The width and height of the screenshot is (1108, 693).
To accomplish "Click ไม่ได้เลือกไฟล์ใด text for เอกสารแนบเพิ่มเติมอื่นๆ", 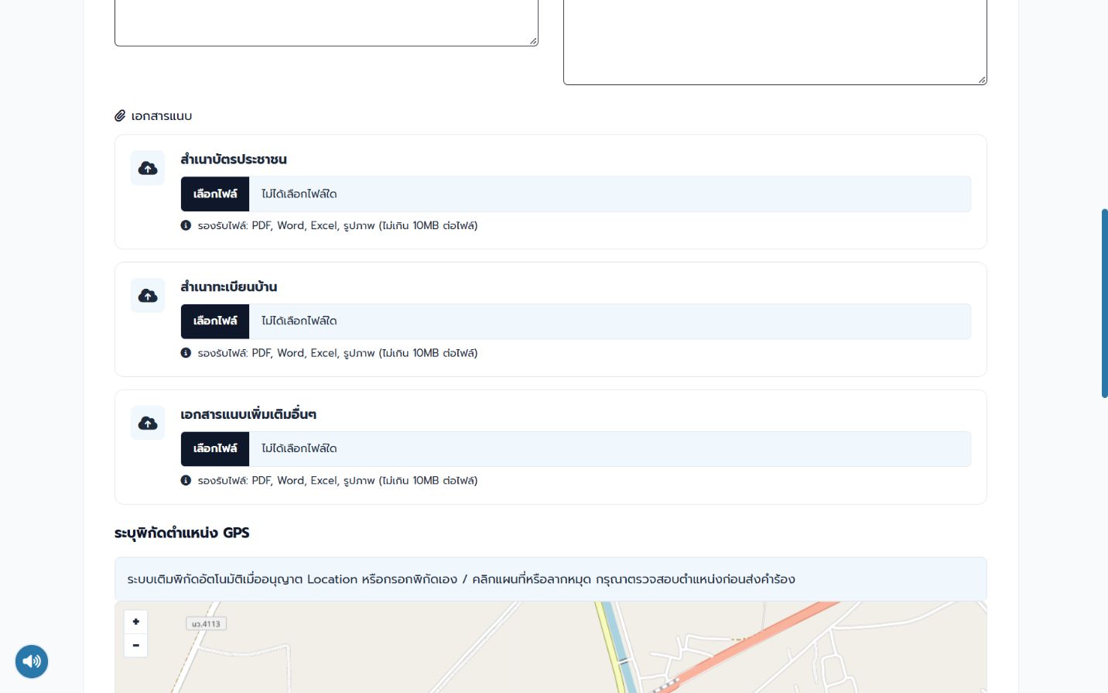I will (x=299, y=449).
